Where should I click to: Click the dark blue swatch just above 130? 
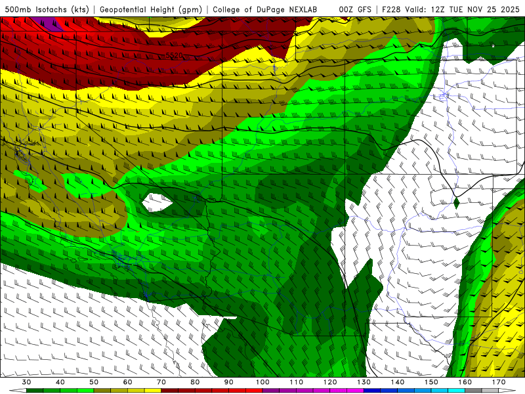point(372,391)
